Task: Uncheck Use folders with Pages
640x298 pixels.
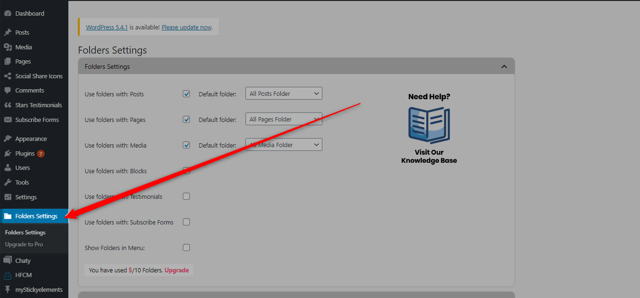Action: [187, 119]
